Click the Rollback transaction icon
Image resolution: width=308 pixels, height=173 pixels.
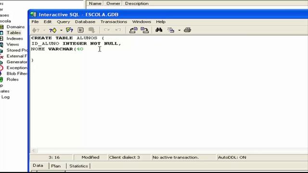[118, 30]
